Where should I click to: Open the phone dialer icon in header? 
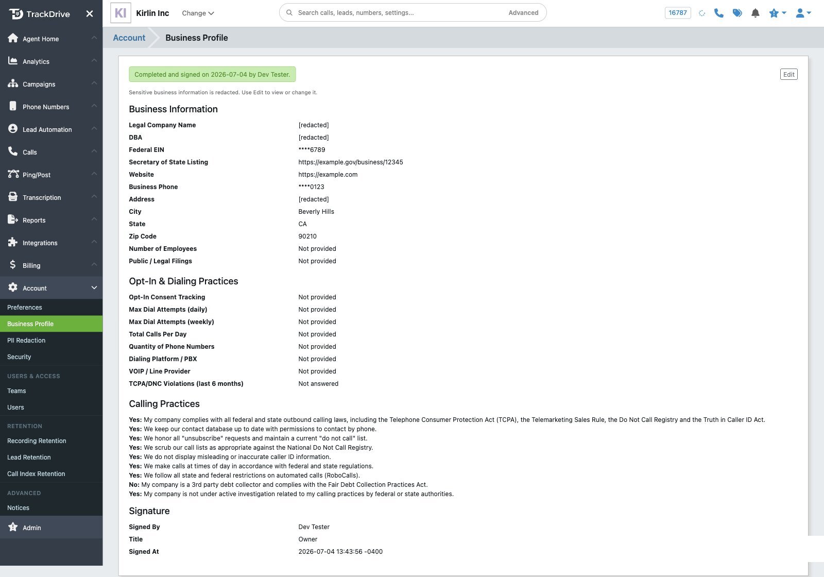point(719,13)
